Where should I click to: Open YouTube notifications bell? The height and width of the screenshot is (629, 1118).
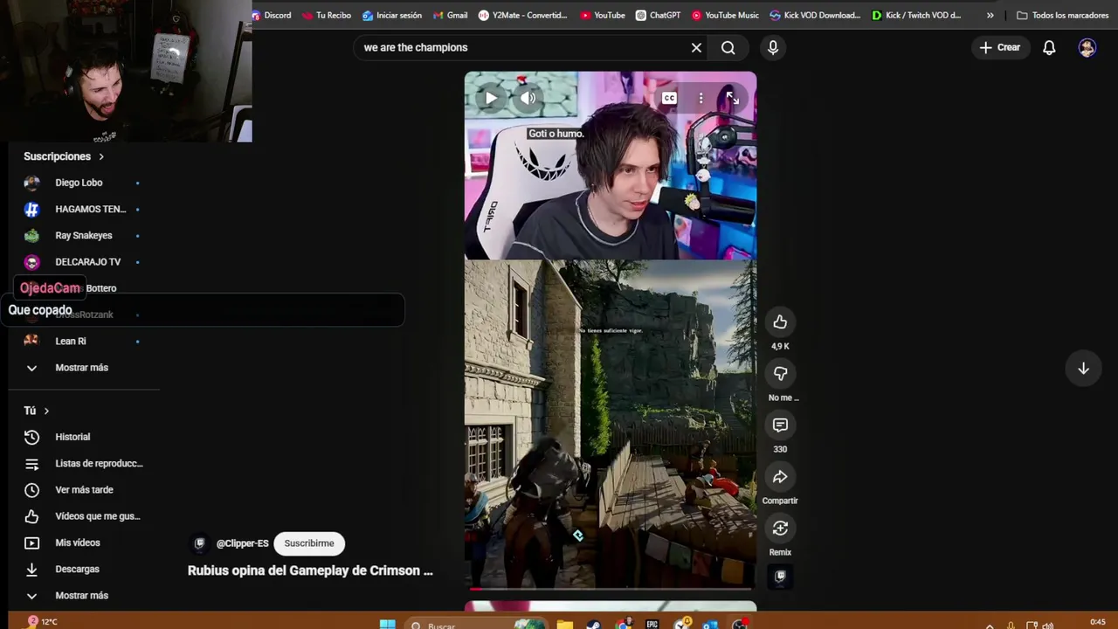click(1049, 47)
